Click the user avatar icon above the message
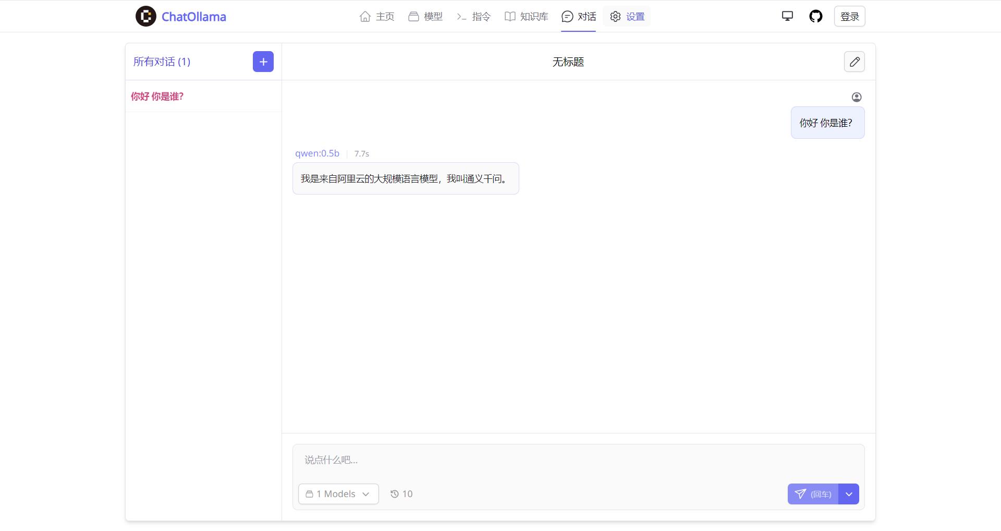This screenshot has height=531, width=1001. click(x=857, y=97)
